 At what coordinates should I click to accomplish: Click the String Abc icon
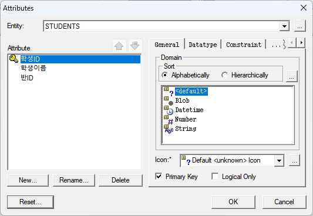pyautogui.click(x=169, y=129)
